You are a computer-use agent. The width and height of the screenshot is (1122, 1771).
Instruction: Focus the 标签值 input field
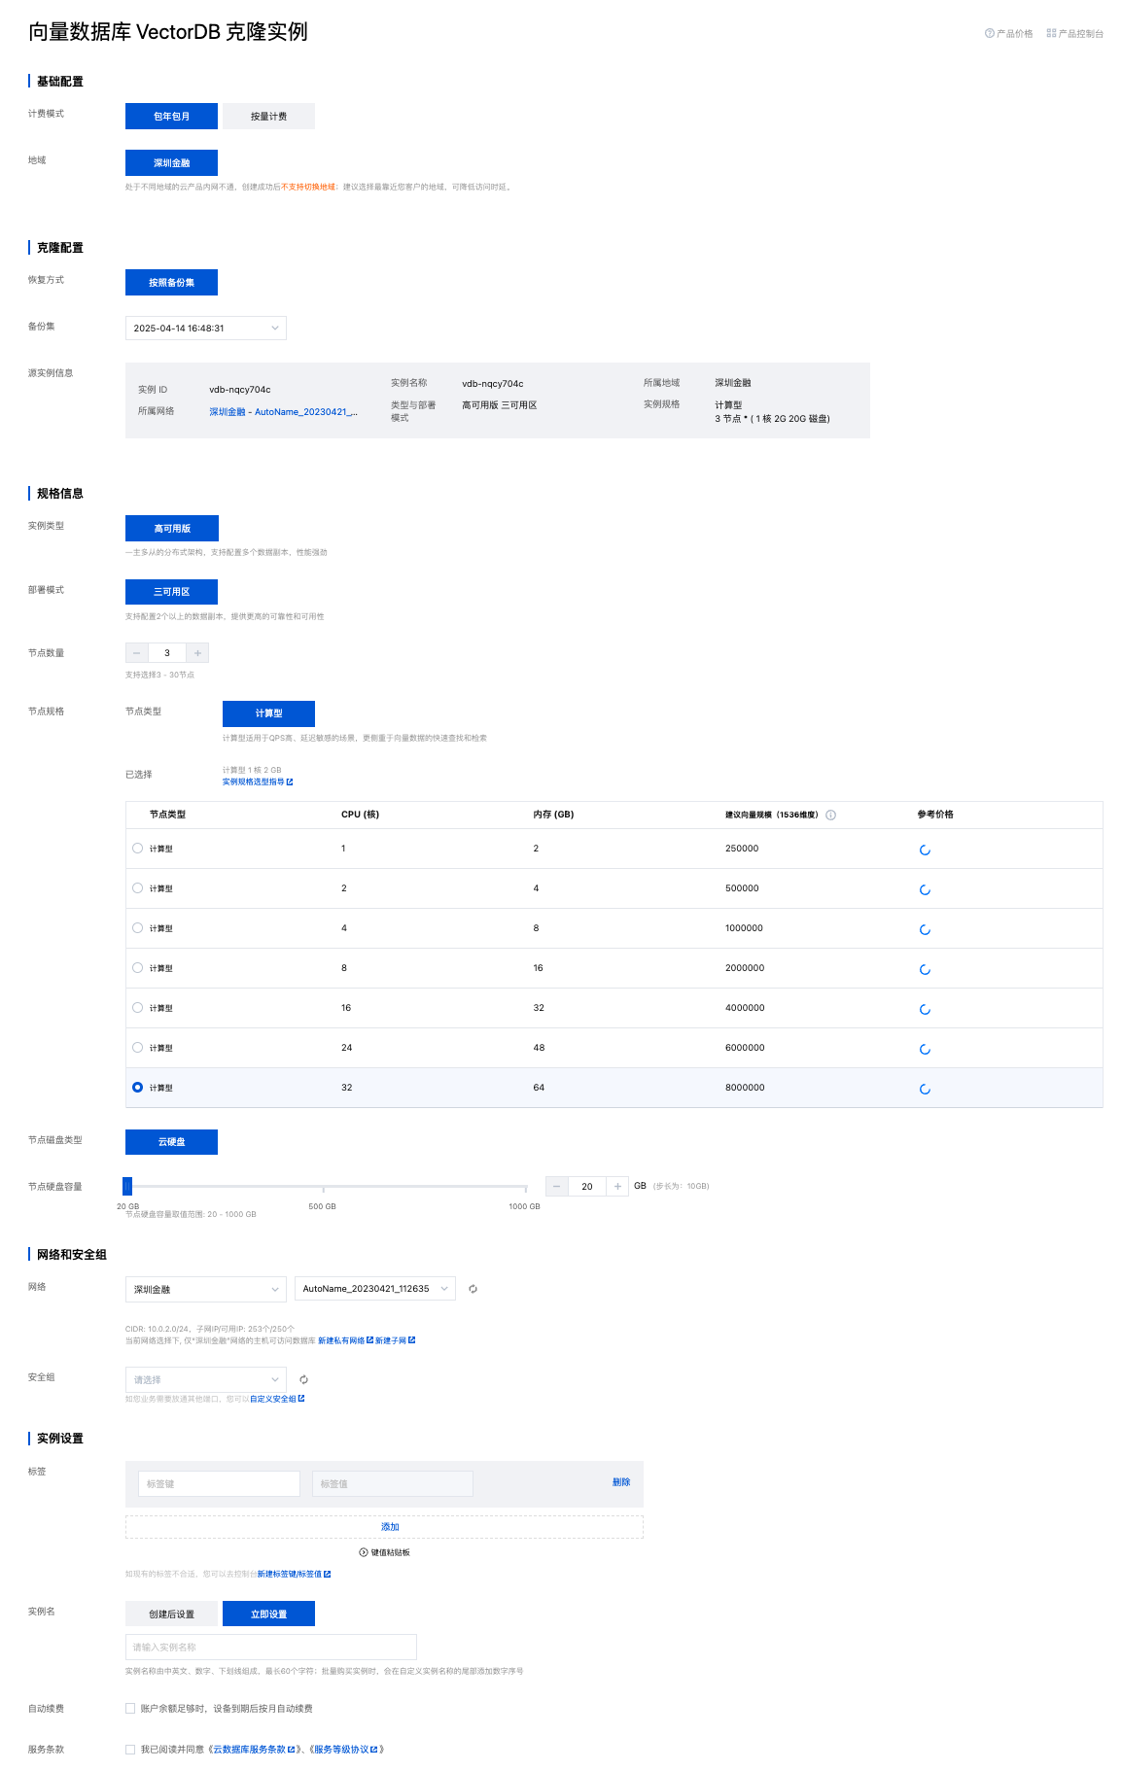(x=393, y=1483)
